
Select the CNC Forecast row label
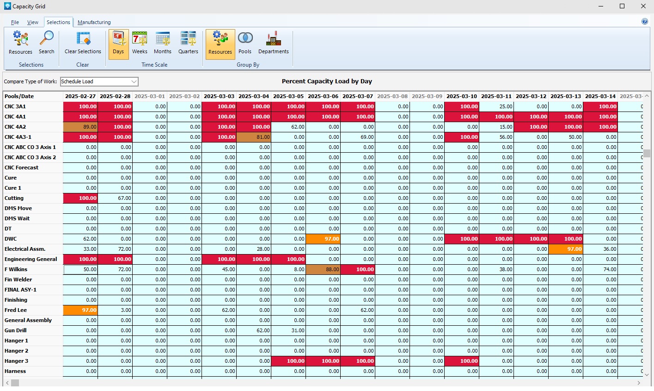[33, 168]
